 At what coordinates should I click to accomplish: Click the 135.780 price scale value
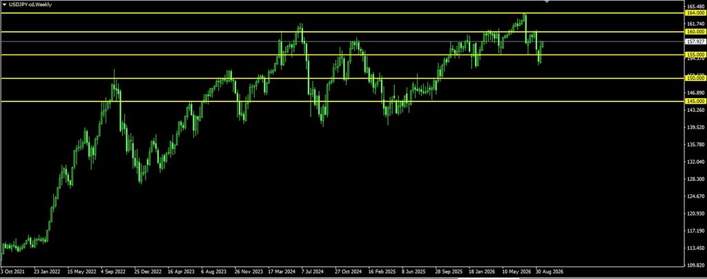coord(696,144)
